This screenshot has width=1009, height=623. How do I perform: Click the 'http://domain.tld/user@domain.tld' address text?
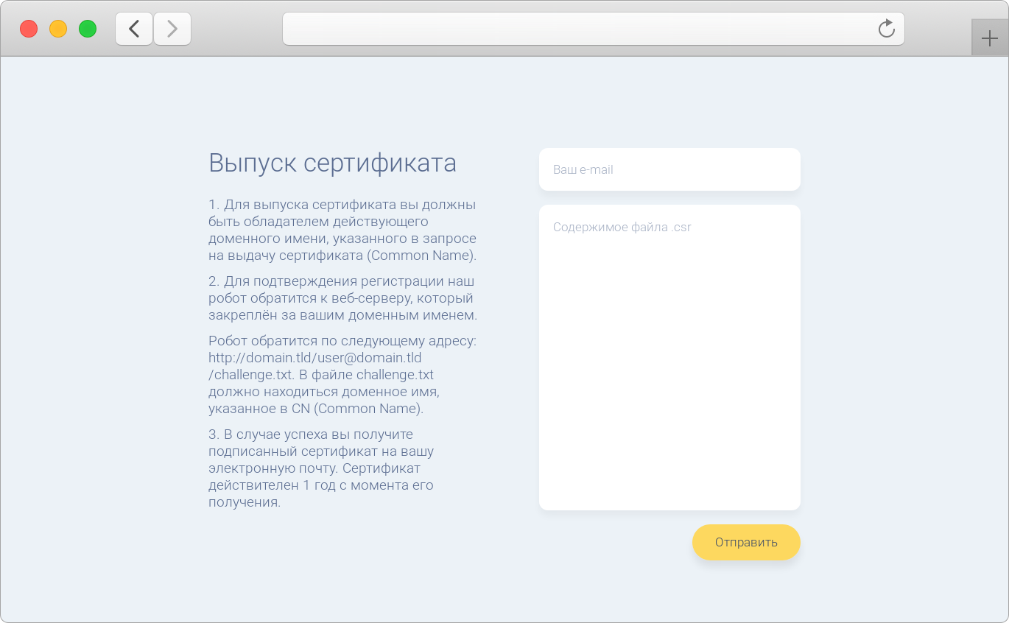[x=315, y=358]
